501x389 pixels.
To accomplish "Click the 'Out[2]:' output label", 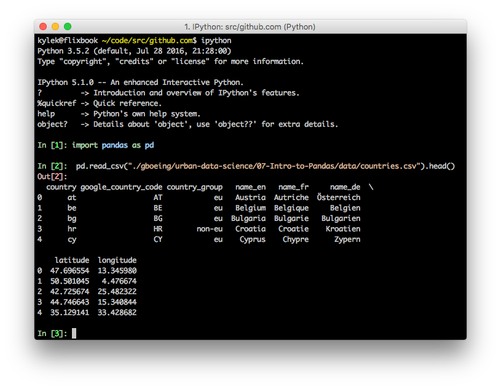I will tap(52, 177).
